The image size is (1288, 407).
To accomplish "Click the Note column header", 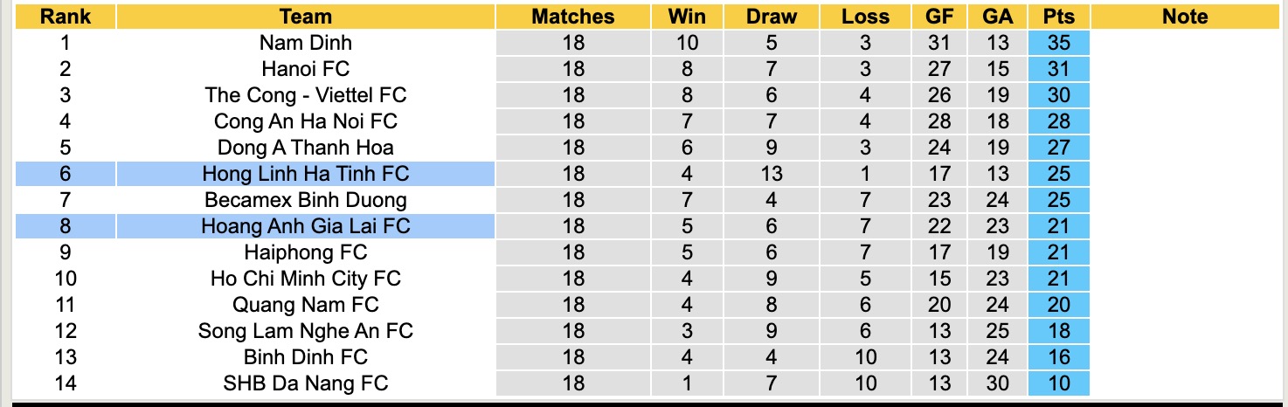I will (1185, 16).
